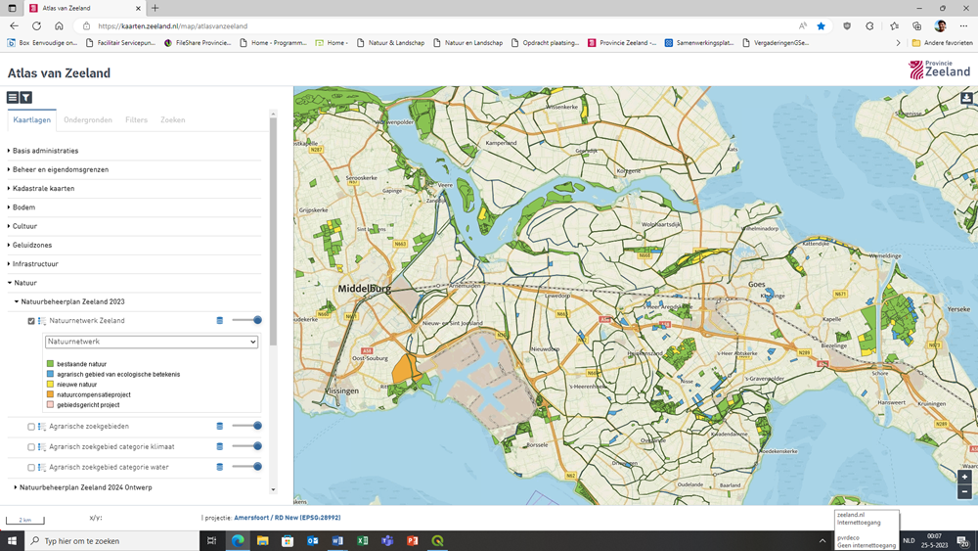Open browser settings ellipsis menu
This screenshot has width=978, height=551.
(x=963, y=26)
